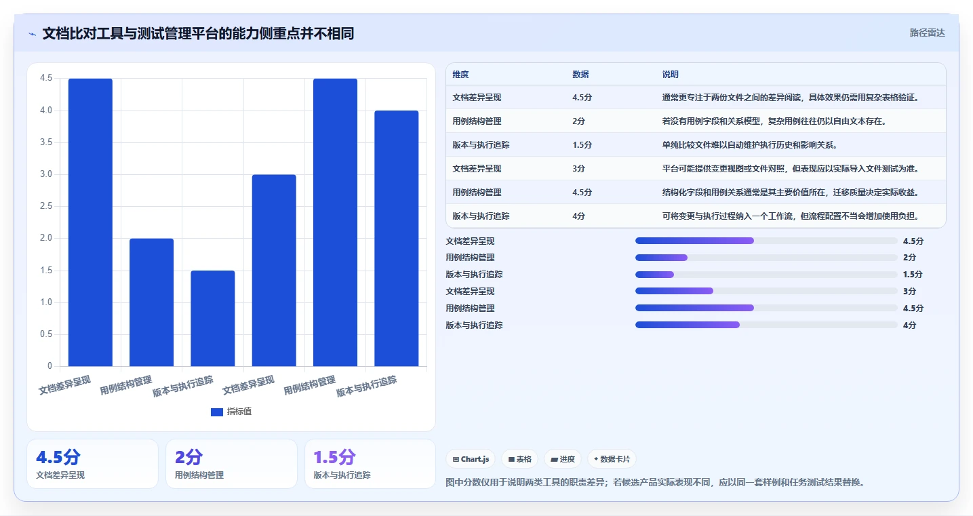Click the table's 2分 score cell
973x516 pixels.
click(x=578, y=121)
